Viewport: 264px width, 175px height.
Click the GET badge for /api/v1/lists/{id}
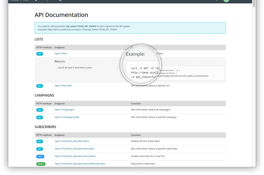[x=40, y=86]
